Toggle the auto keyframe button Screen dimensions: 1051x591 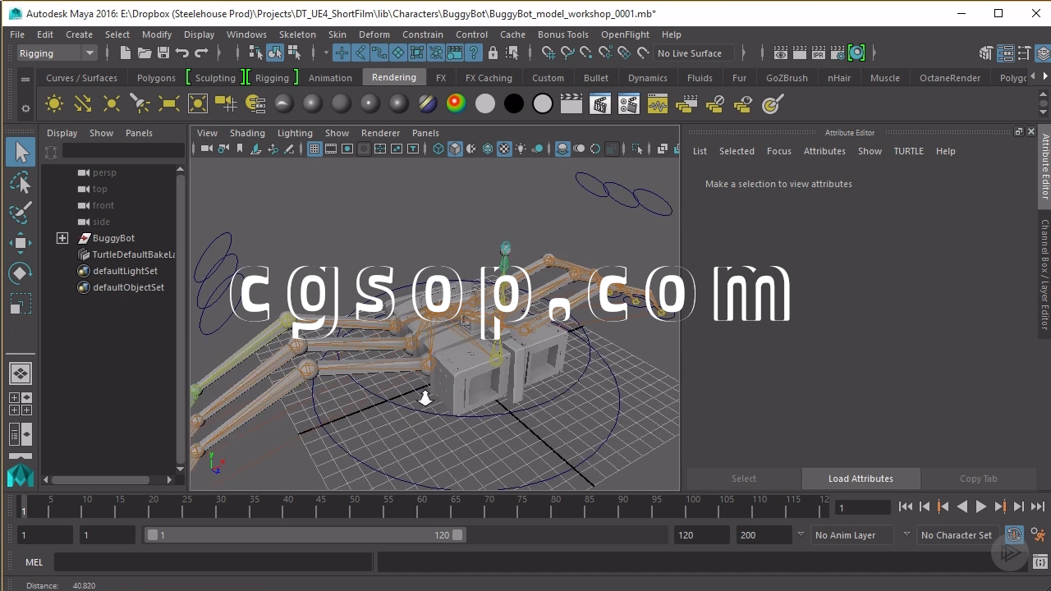[x=1014, y=534]
